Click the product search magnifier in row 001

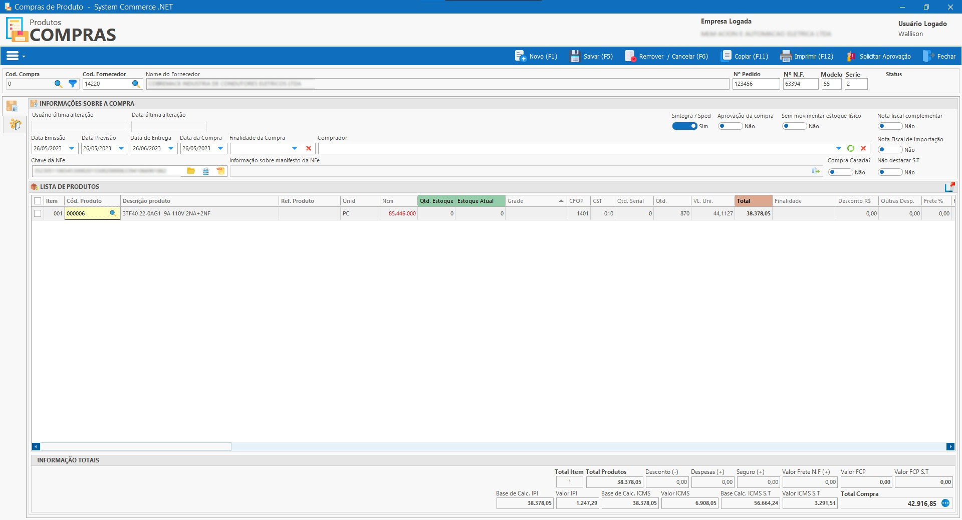coord(113,213)
